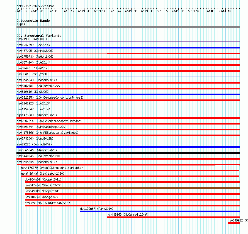Open nsv437095 (Conrad2006) variant label
This screenshot has height=234, width=248.
(35, 51)
